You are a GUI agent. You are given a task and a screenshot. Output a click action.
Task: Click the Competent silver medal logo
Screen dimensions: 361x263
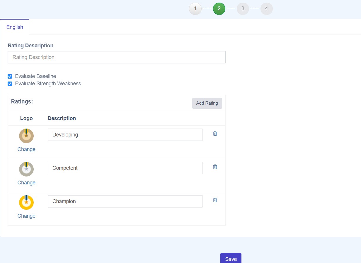[26, 169]
